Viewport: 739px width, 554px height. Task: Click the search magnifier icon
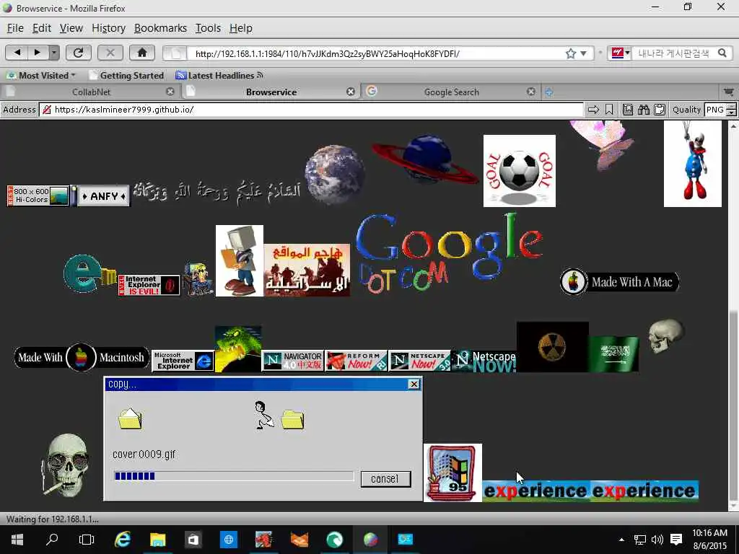click(x=722, y=53)
